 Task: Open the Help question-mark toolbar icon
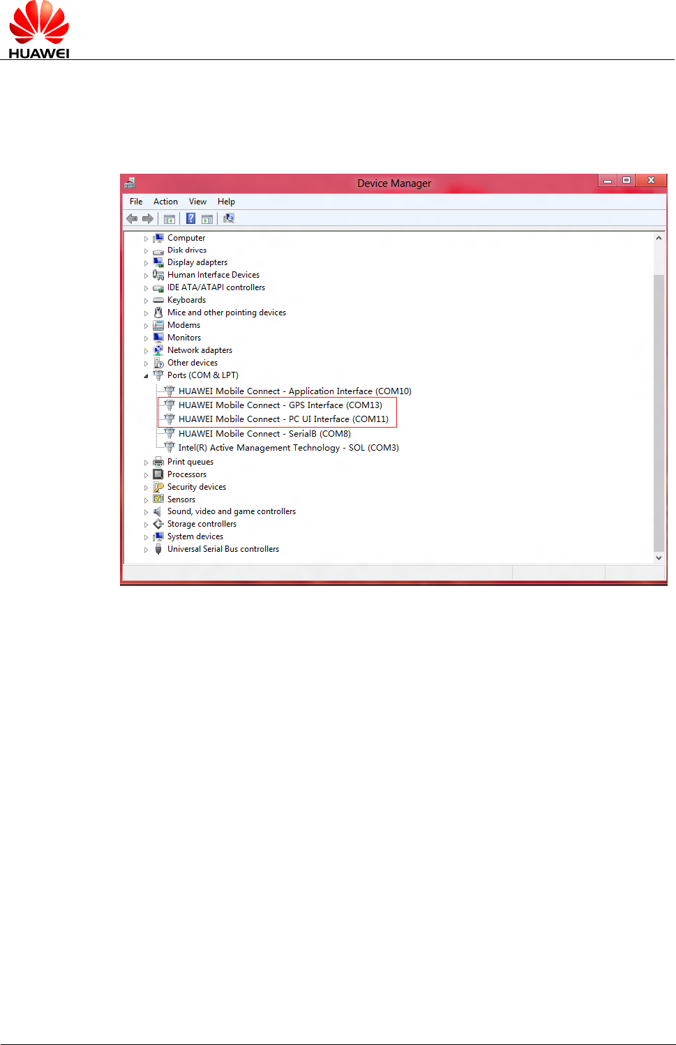pyautogui.click(x=190, y=219)
